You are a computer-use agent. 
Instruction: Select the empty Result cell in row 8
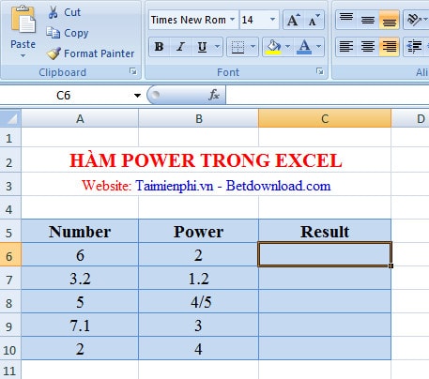[325, 302]
